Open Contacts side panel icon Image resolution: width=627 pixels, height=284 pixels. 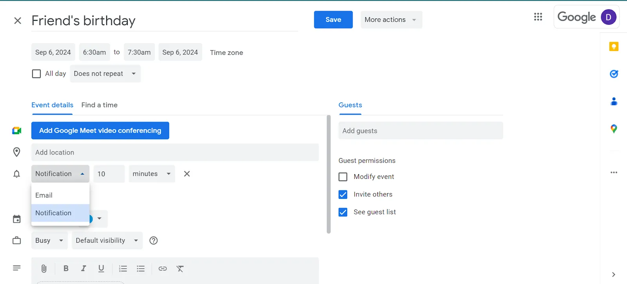(x=614, y=101)
